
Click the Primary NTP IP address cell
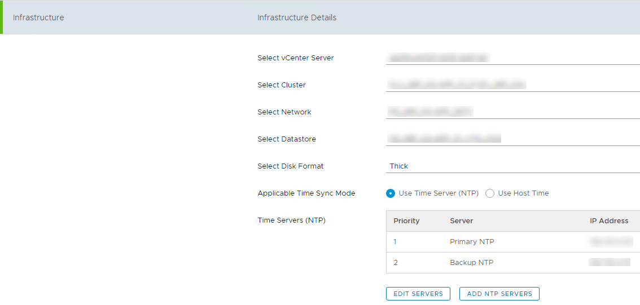(611, 242)
